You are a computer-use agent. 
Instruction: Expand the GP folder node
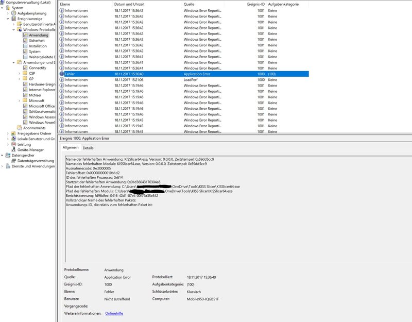[x=19, y=79]
